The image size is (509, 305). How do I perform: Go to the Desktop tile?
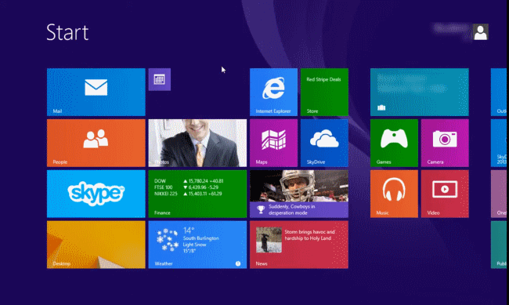pos(96,245)
